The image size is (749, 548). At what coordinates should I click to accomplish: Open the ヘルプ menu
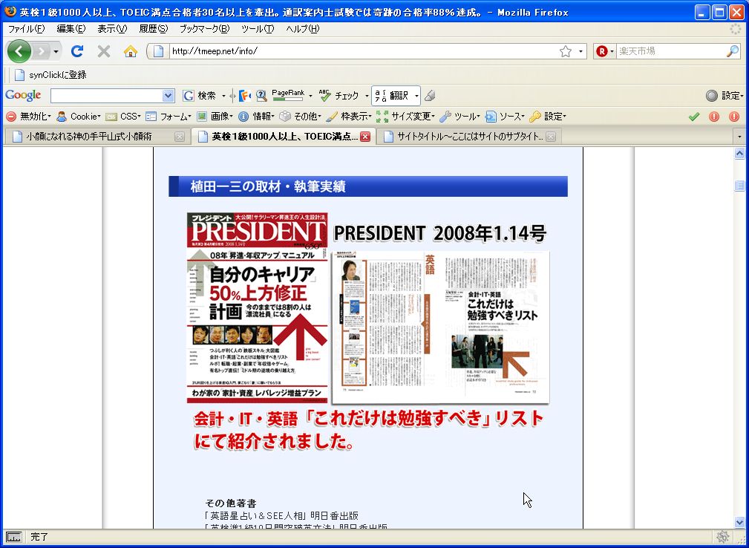coord(303,29)
